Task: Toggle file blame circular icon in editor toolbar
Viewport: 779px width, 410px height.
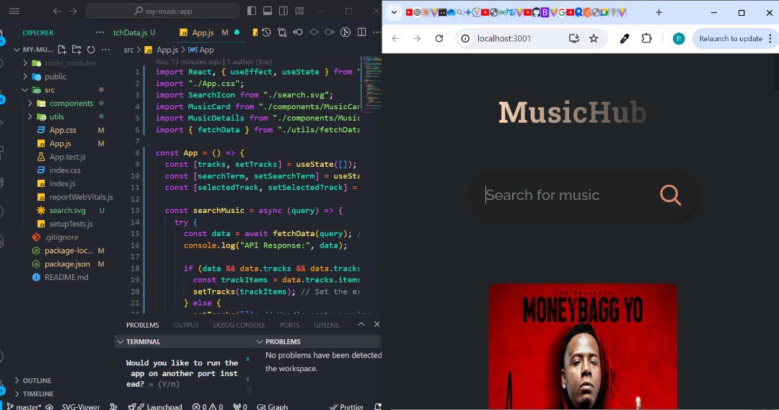Action: tap(346, 32)
